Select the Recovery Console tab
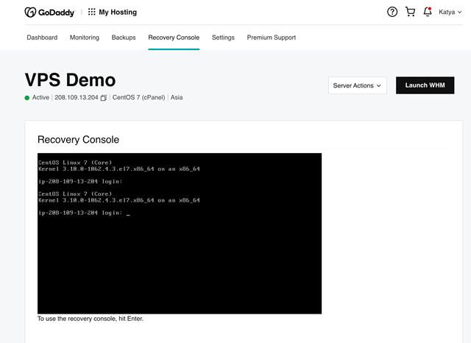Screen dimensions: 471x343 point(174,38)
